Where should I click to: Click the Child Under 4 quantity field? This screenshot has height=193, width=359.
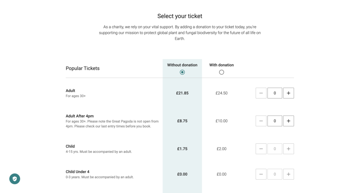click(275, 174)
